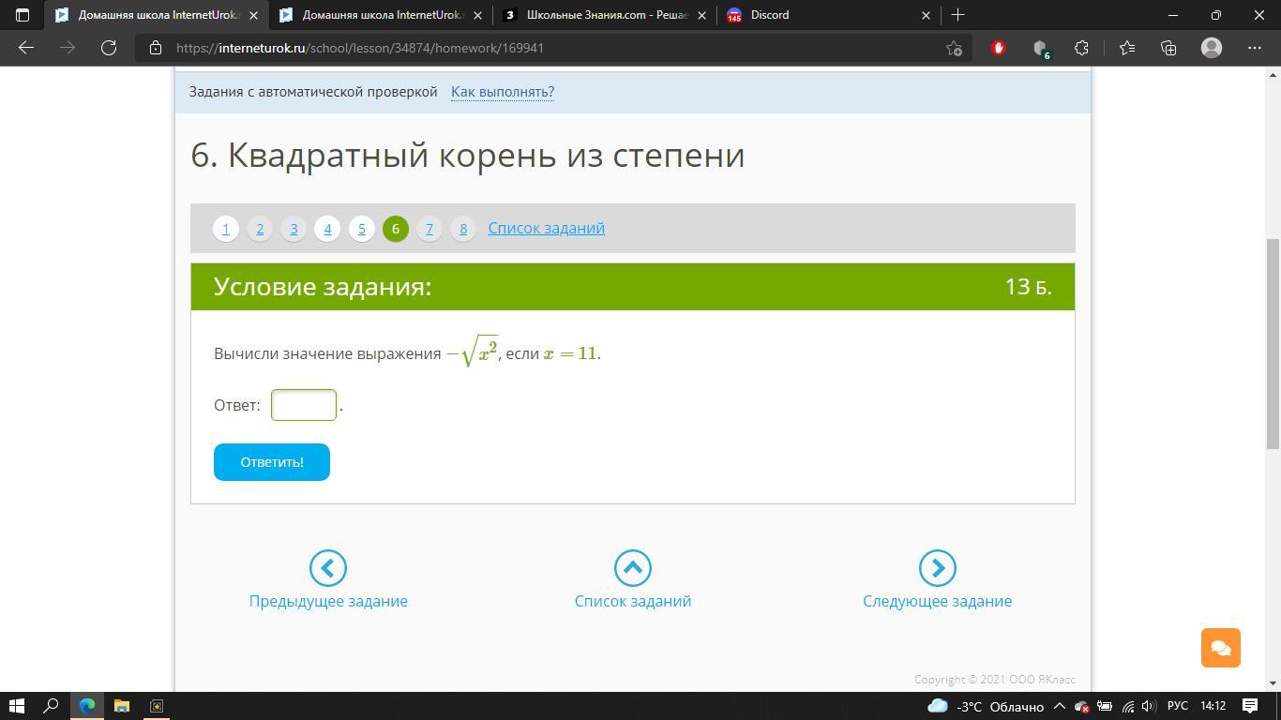
Task: Close the Discord tab
Action: (926, 15)
